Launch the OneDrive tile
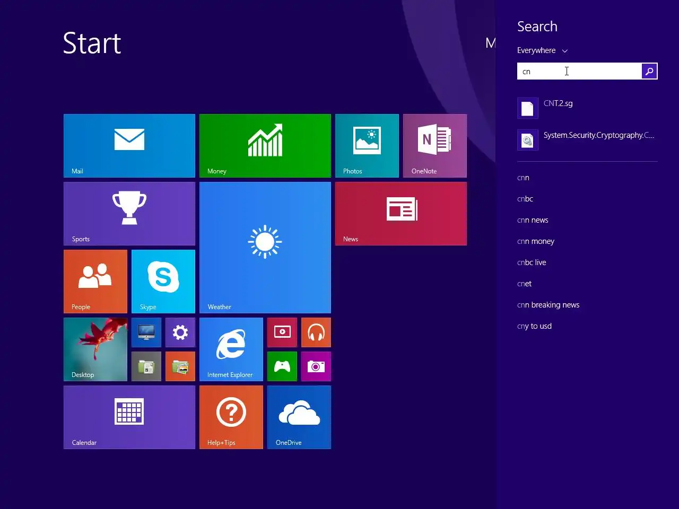The image size is (679, 509). (x=299, y=417)
